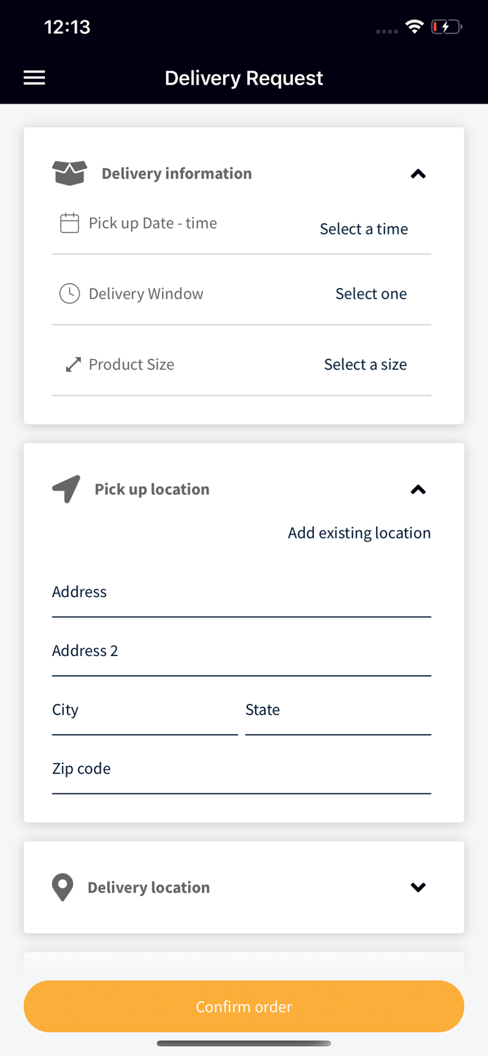Tap the resize arrows Product Size icon
This screenshot has height=1056, width=488.
point(73,365)
